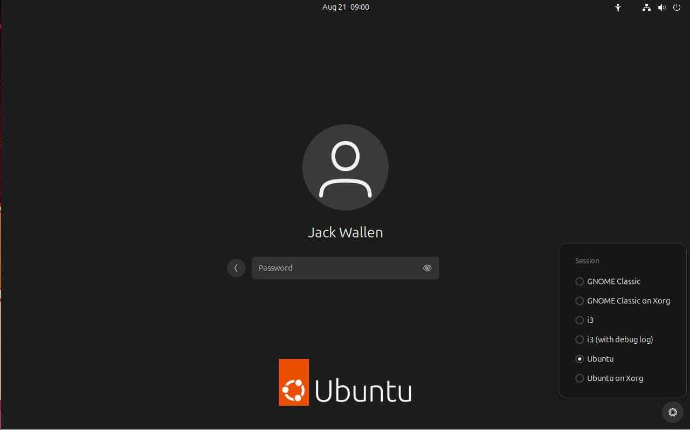690x430 pixels.
Task: Choose i3 (with debug log) session
Action: (614, 339)
